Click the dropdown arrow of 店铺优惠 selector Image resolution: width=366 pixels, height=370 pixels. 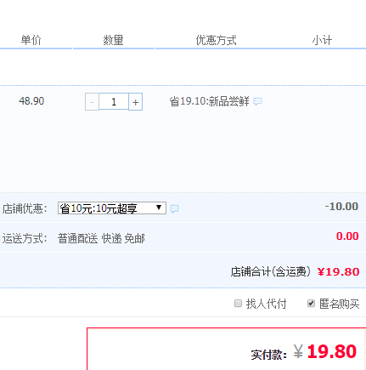click(159, 208)
